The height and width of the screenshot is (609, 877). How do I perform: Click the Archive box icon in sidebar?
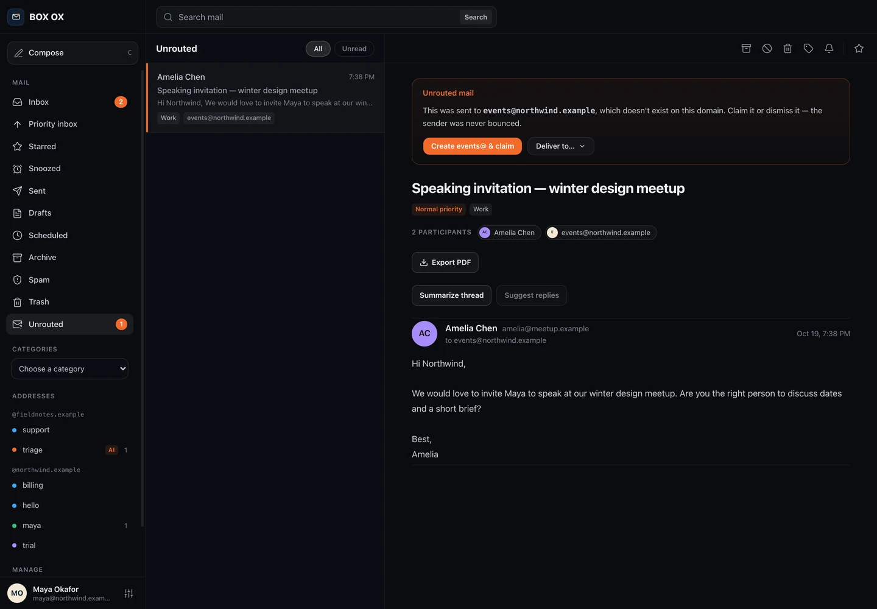pos(17,258)
